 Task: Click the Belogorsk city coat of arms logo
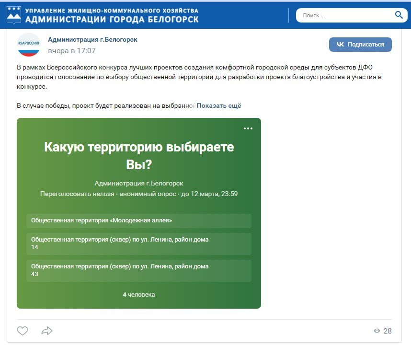pyautogui.click(x=13, y=15)
